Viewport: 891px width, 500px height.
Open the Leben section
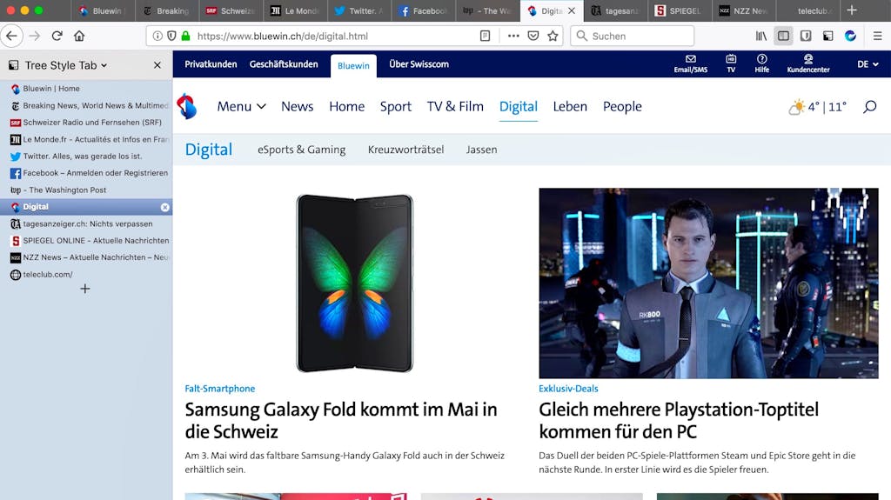(x=570, y=107)
